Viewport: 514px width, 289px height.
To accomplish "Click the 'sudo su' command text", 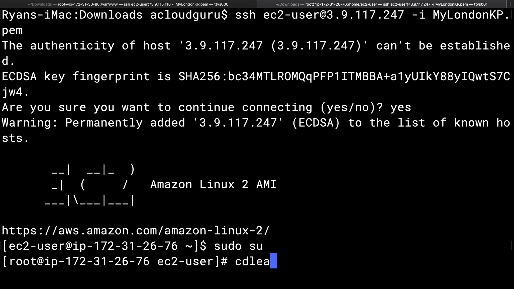I will tap(238, 246).
